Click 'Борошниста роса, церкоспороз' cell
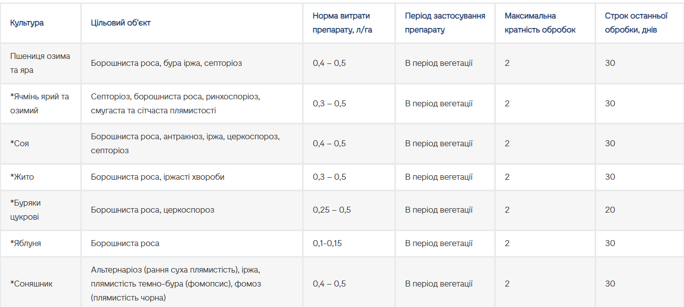 192,210
